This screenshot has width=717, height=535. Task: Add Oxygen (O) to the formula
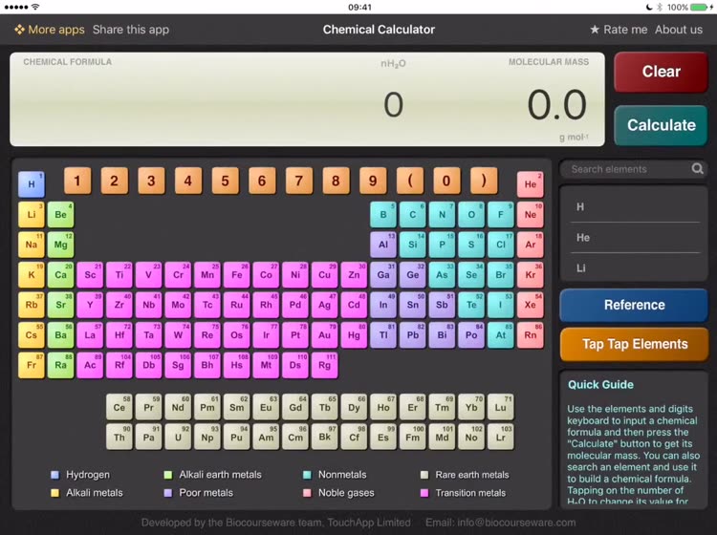point(471,214)
